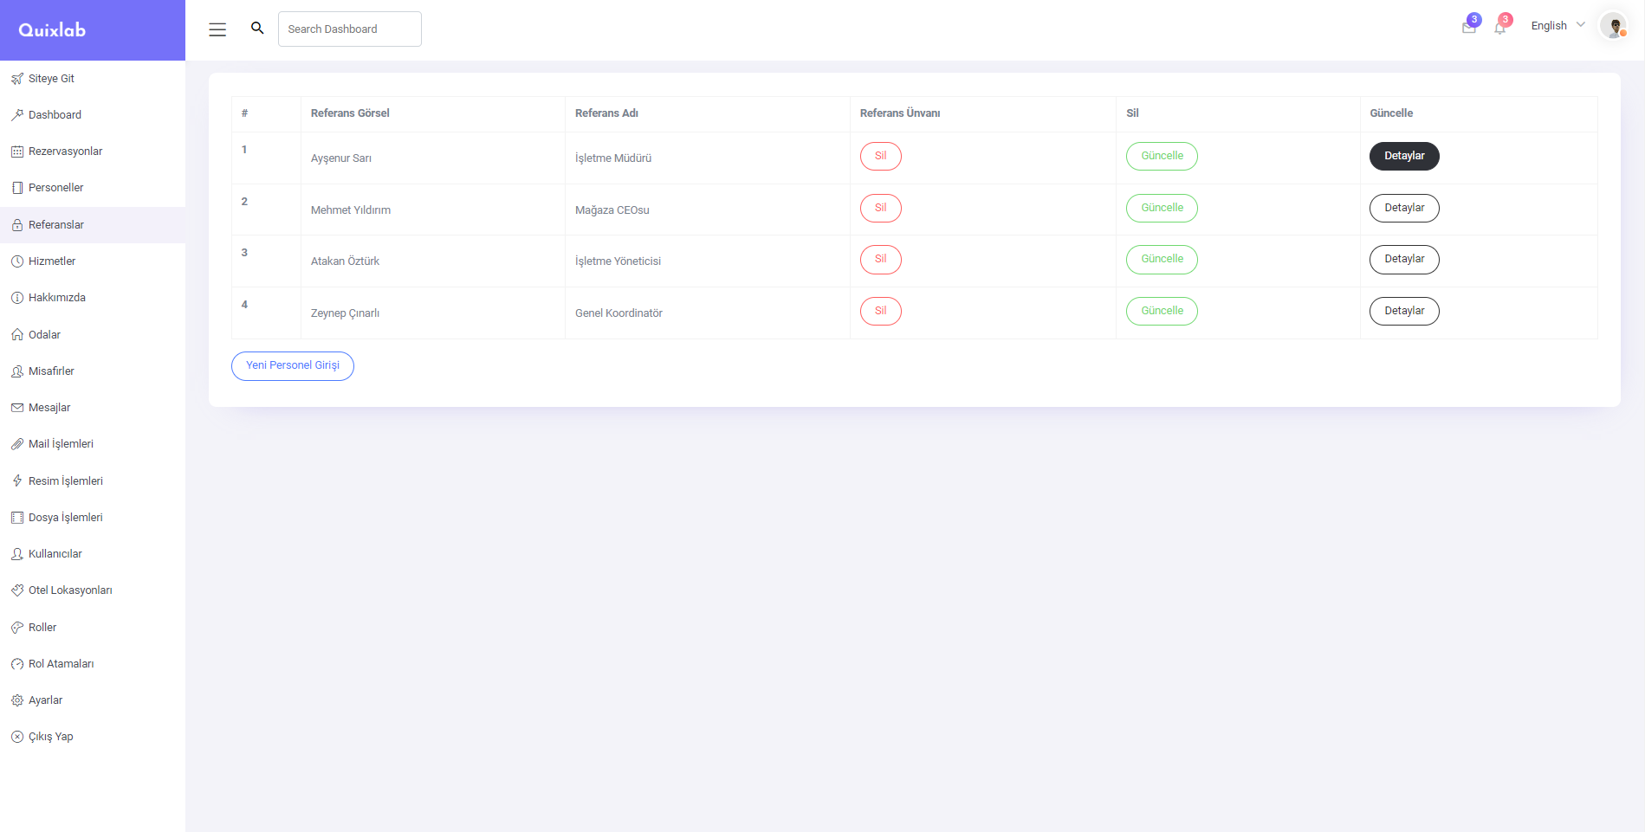Click the Misafirler users icon
This screenshot has height=832, width=1645.
coord(17,371)
